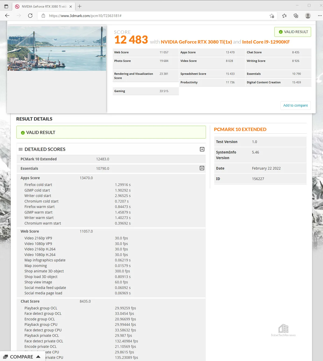Viewport: 323px width, 361px height.
Task: Open the Favorites list icon
Action: [x=284, y=16]
